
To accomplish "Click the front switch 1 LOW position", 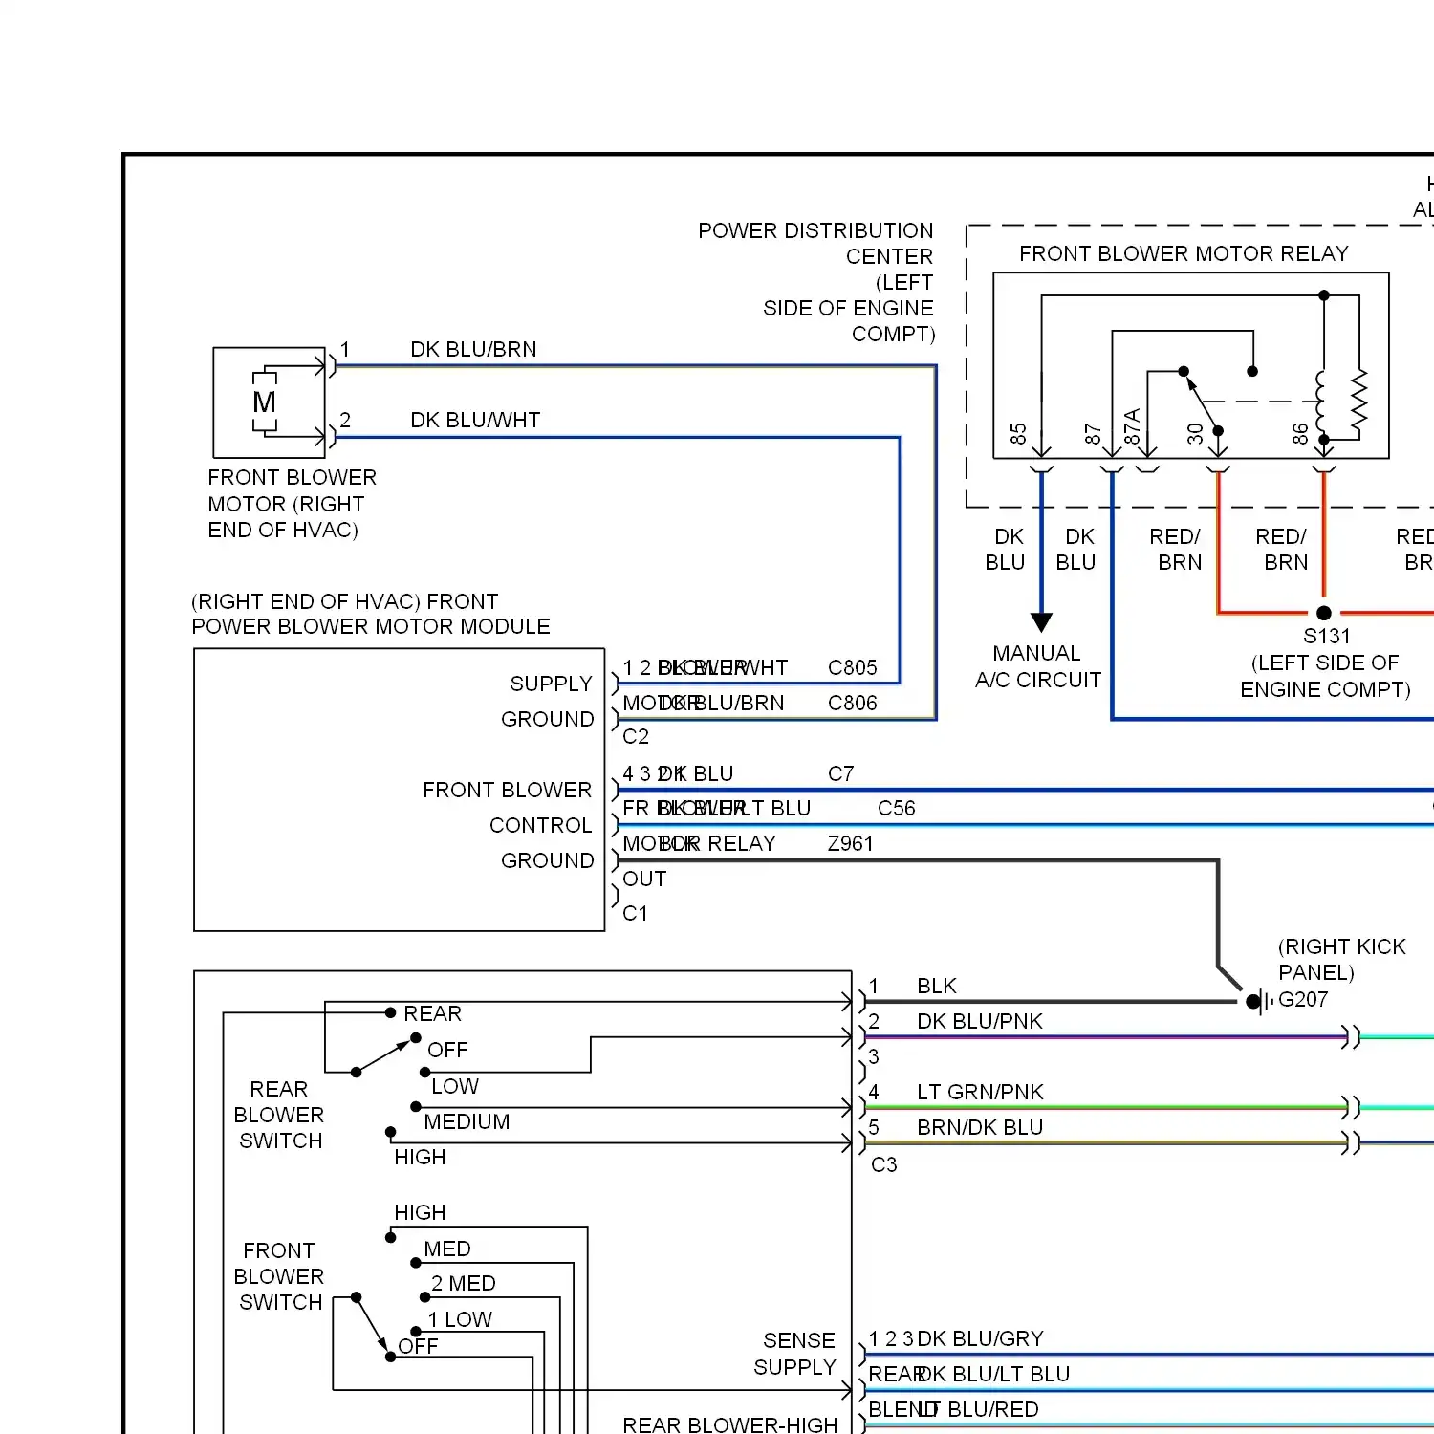I will pyautogui.click(x=460, y=1320).
